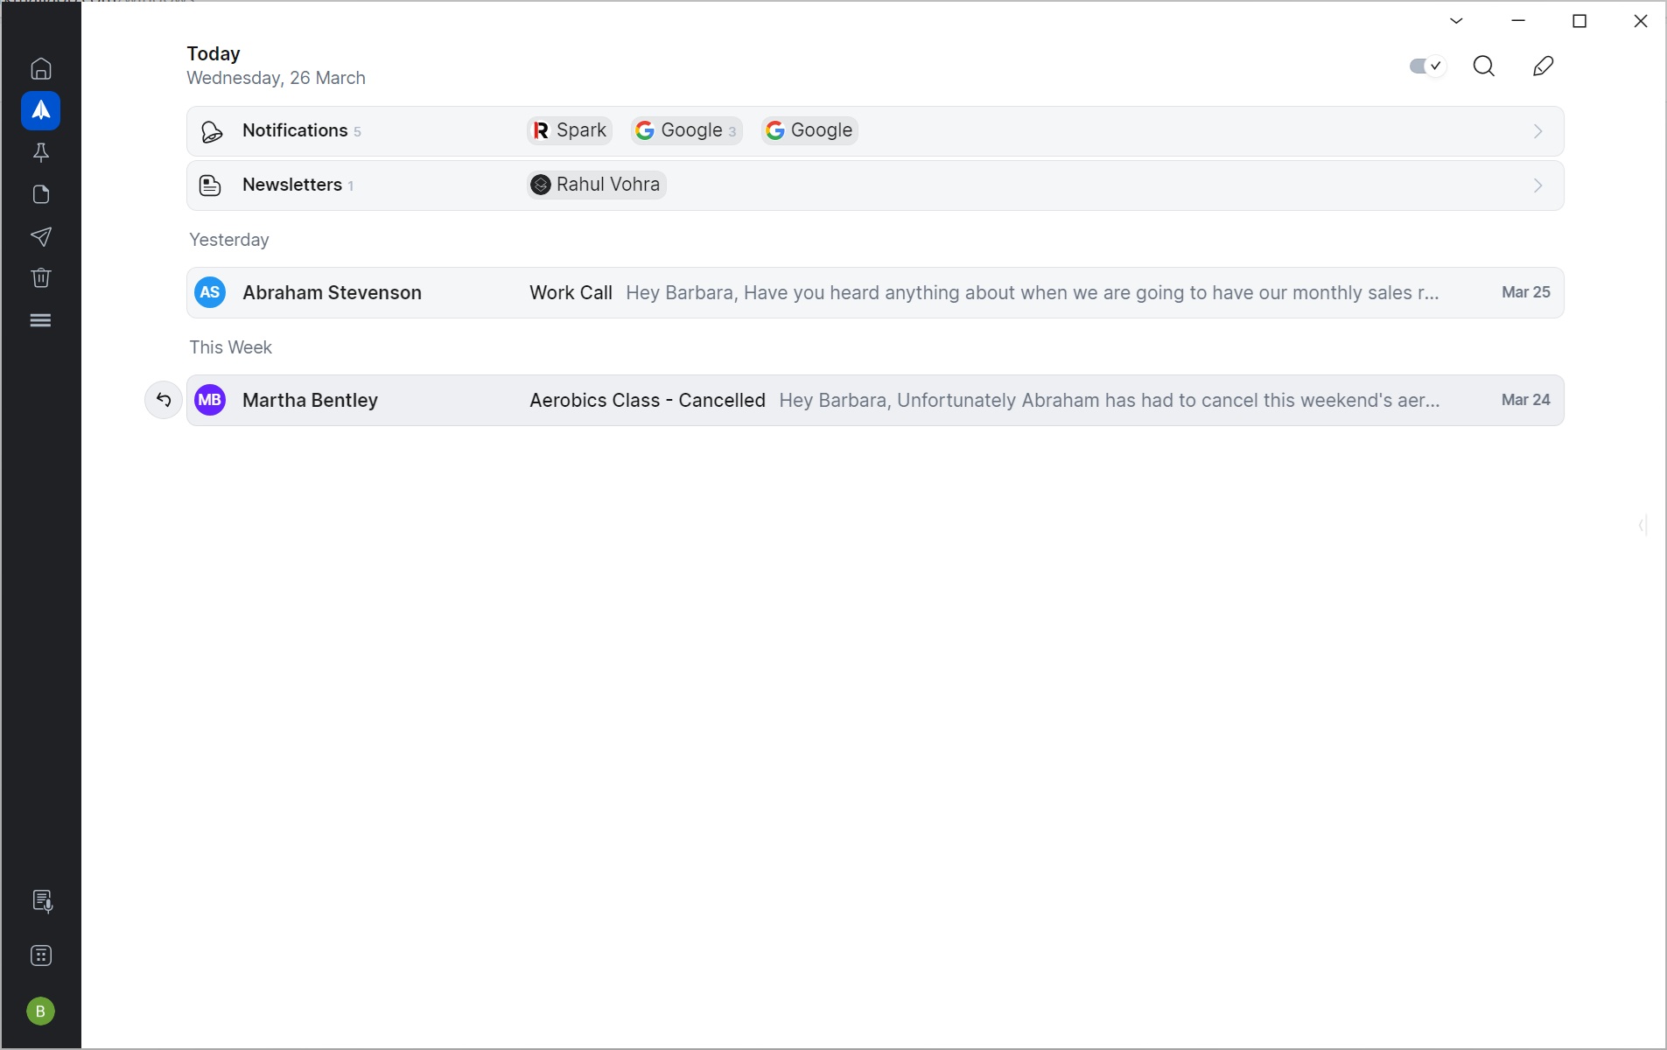Open the sidebar hamburger menu
Image resolution: width=1667 pixels, height=1050 pixels.
pos(40,320)
